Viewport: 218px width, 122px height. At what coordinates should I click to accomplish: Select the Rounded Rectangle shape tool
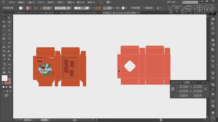[x=9, y=30]
